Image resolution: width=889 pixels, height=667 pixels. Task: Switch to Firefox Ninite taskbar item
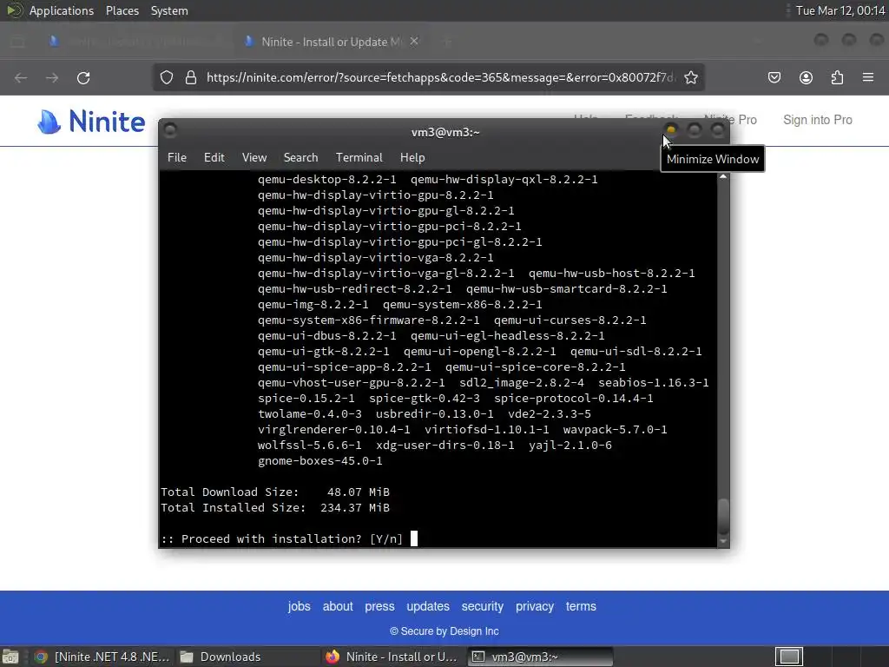coord(392,657)
